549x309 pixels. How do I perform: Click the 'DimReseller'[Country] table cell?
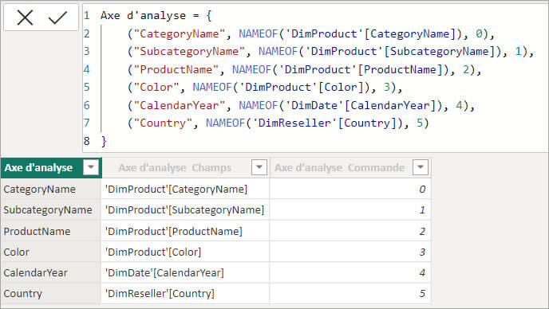coord(185,293)
